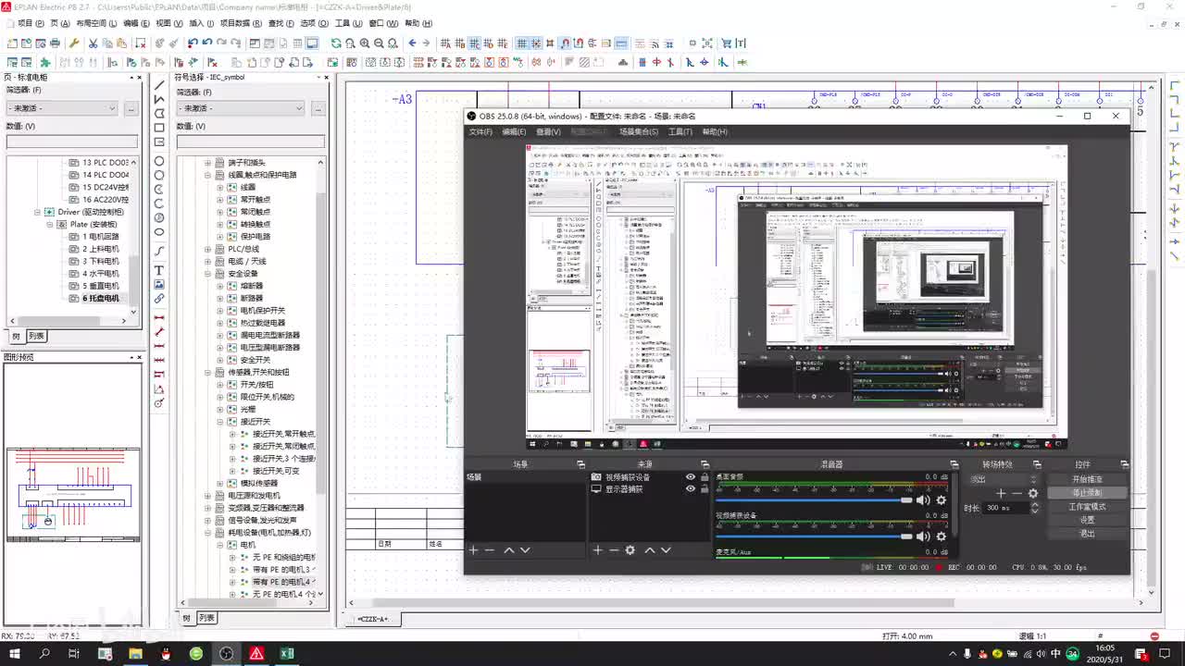
Task: Switch to the 列表 tab in page navigator
Action: pyautogui.click(x=36, y=337)
